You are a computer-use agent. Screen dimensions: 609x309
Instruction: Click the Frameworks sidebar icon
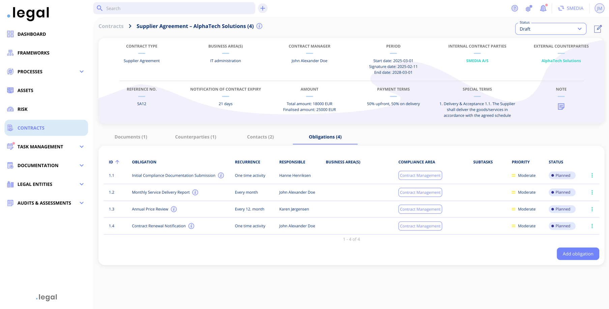point(10,53)
